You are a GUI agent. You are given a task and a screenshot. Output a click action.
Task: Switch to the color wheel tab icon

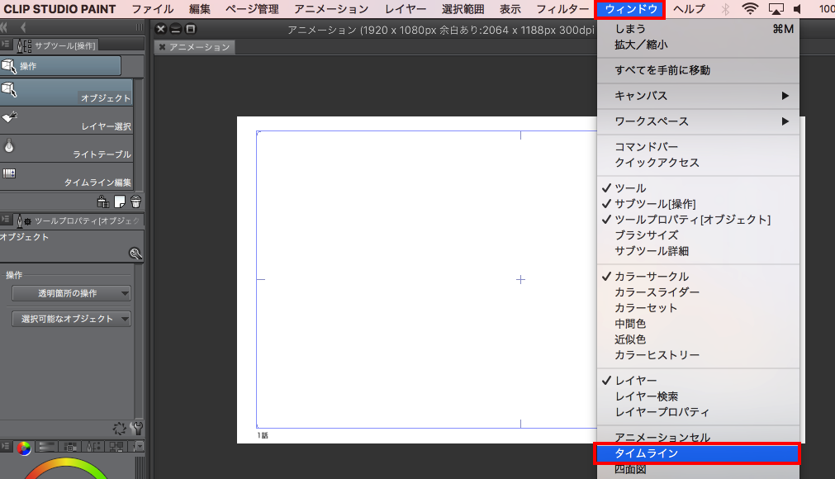24,448
